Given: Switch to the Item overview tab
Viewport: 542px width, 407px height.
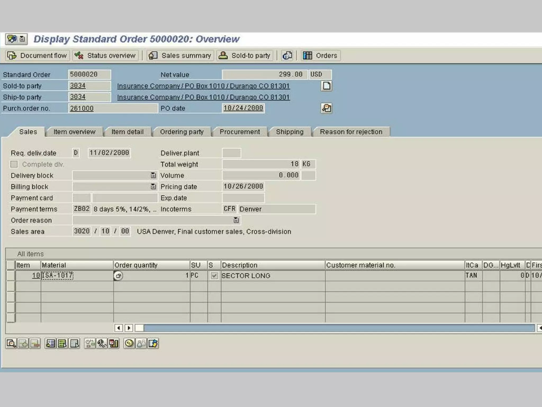Looking at the screenshot, I should click(74, 132).
